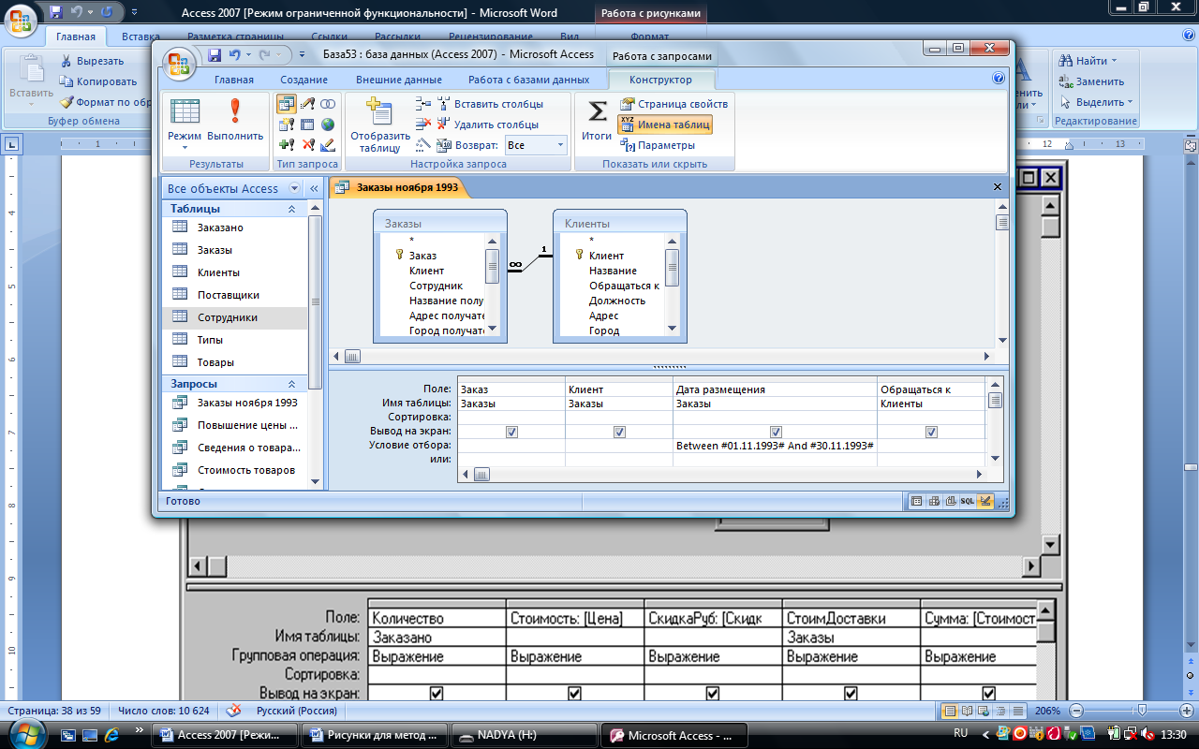This screenshot has height=749, width=1199.
Task: Switch to Word's Главная tab
Action: click(x=76, y=37)
